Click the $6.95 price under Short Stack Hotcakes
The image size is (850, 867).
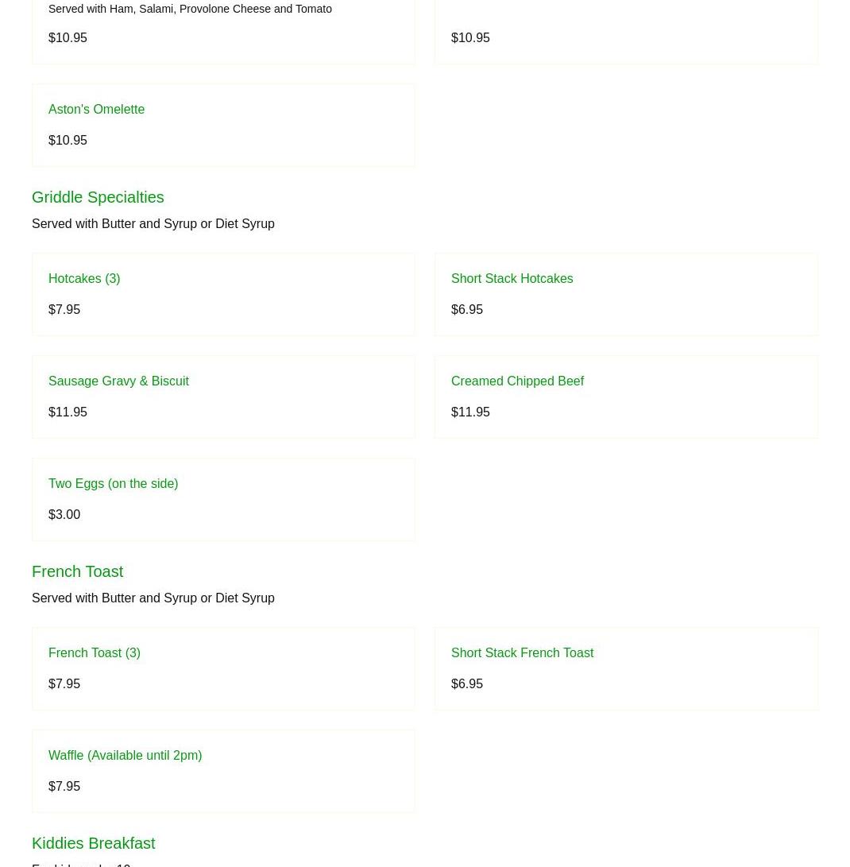[x=467, y=310]
